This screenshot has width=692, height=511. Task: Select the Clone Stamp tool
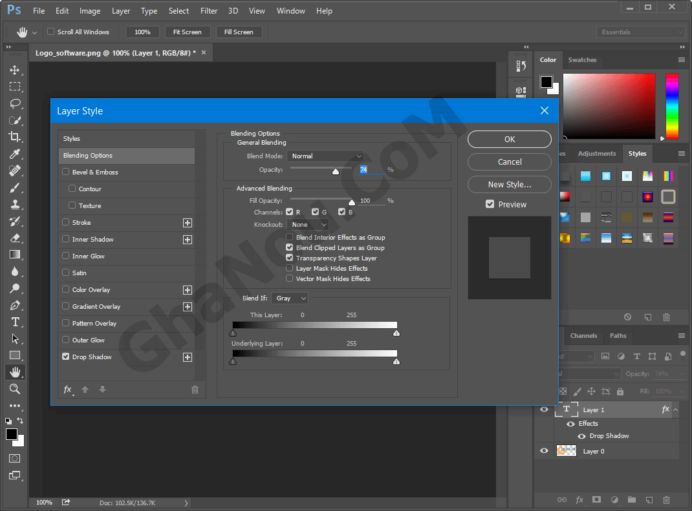click(x=15, y=205)
